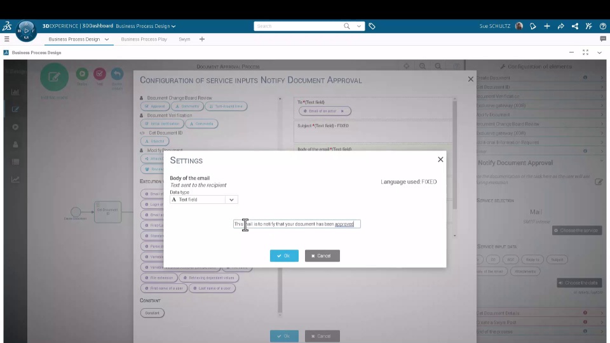The height and width of the screenshot is (343, 610).
Task: Minimize the Business Process Design widget
Action: 571,52
